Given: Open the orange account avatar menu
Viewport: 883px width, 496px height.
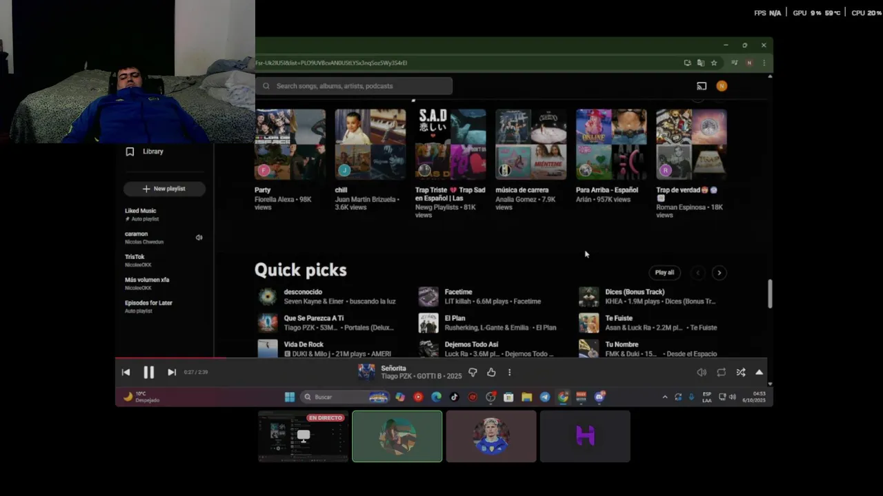Looking at the screenshot, I should pos(722,86).
